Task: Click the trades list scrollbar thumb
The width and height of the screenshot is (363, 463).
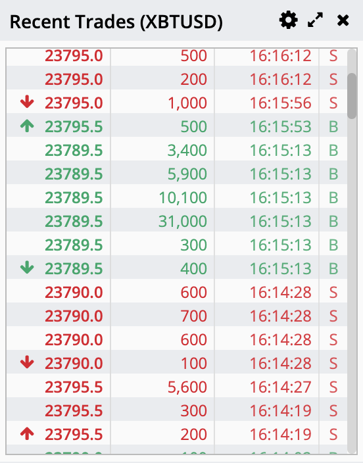Action: 352,96
